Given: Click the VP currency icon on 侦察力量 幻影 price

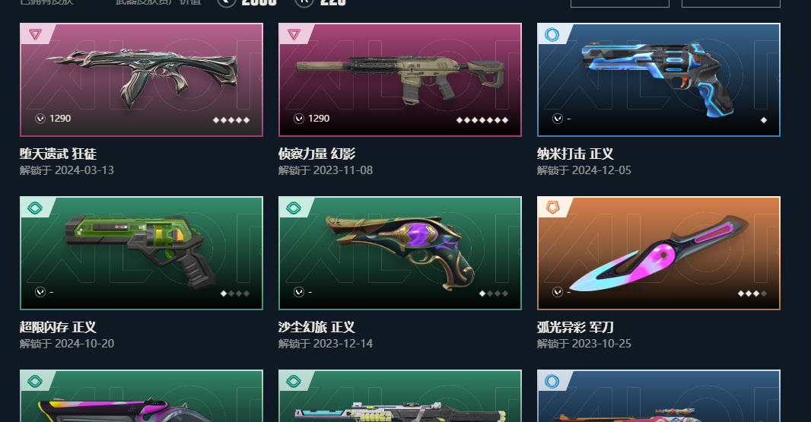Looking at the screenshot, I should click(298, 119).
